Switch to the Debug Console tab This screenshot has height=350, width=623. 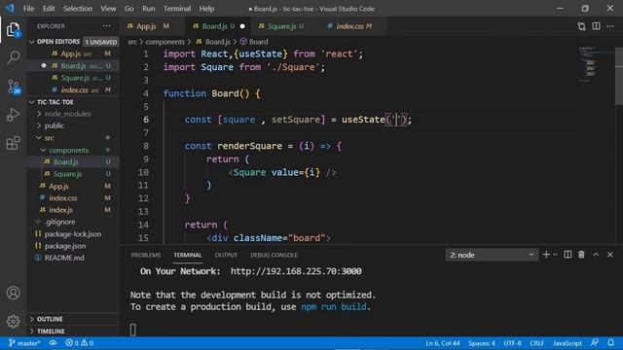tap(275, 255)
